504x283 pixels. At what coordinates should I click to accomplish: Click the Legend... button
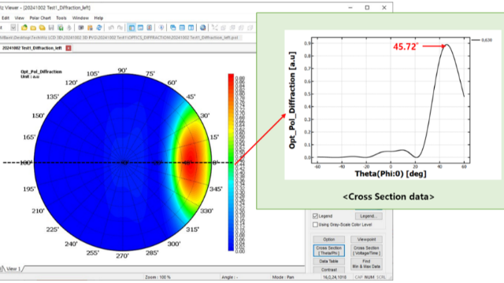click(x=369, y=216)
